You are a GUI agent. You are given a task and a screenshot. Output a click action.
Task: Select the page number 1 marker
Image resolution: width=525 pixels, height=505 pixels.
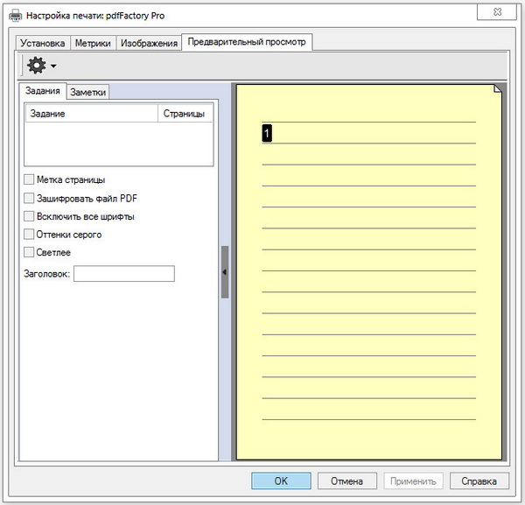coord(268,133)
